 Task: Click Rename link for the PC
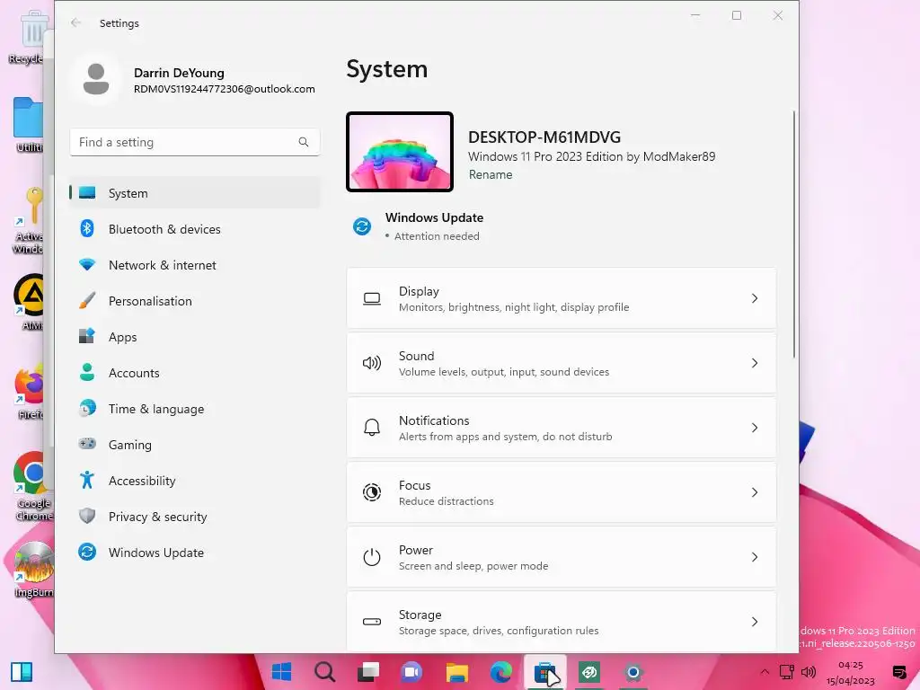[491, 174]
